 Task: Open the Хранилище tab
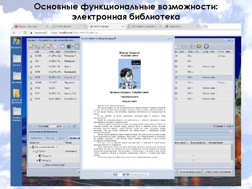click(x=36, y=138)
